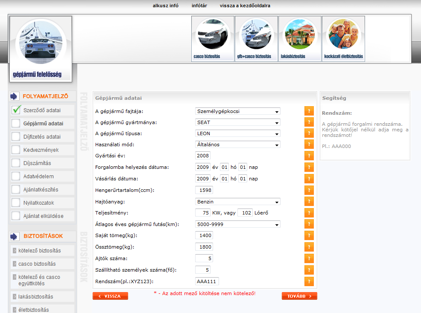This screenshot has width=421, height=313.
Task: Click help icon for A gépjármű gyártmánya
Action: click(309, 122)
